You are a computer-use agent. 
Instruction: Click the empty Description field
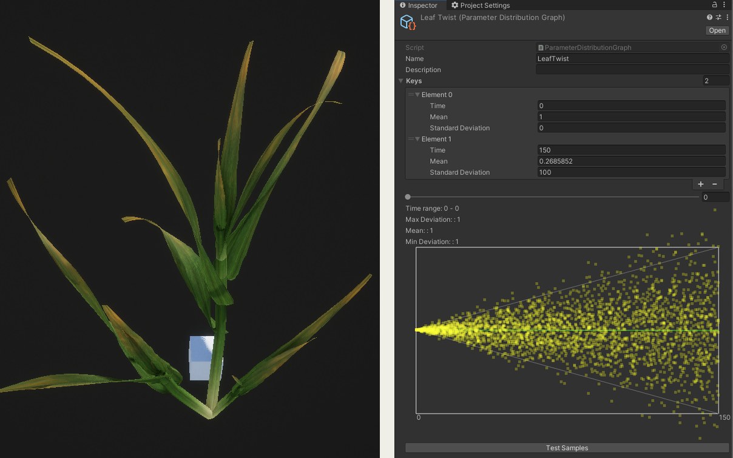[632, 70]
